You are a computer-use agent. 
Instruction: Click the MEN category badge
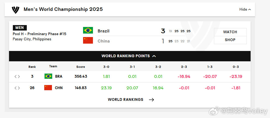tap(20, 28)
